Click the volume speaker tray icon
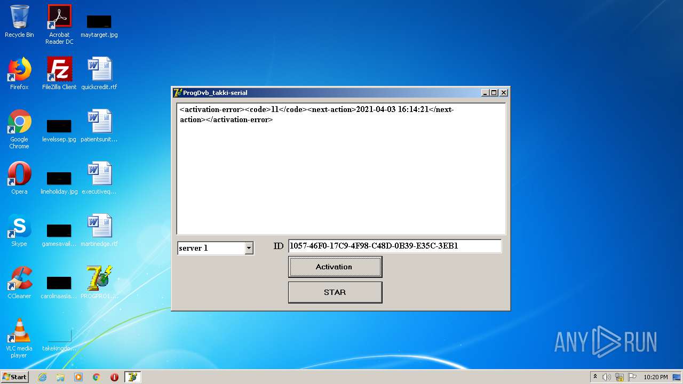The image size is (683, 384). pyautogui.click(x=607, y=377)
